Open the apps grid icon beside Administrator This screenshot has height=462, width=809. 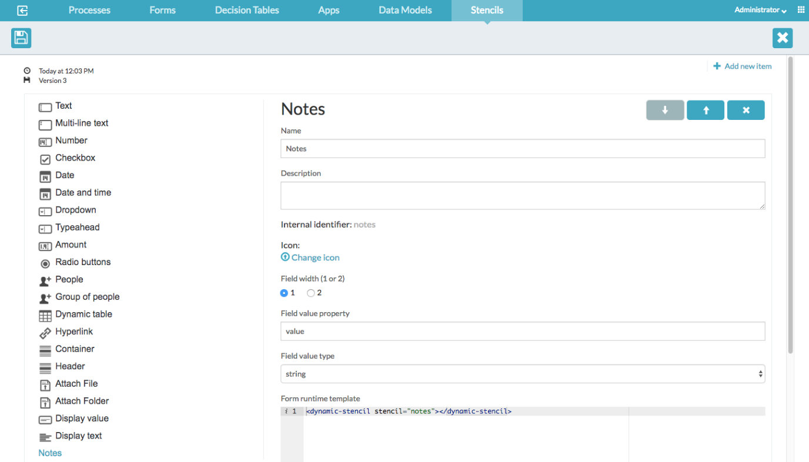(x=801, y=10)
